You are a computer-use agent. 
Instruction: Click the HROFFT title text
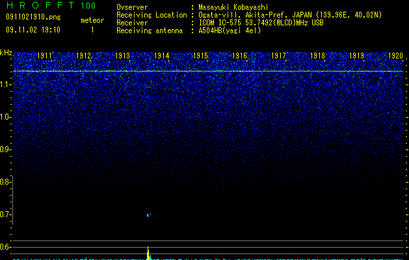[40, 5]
